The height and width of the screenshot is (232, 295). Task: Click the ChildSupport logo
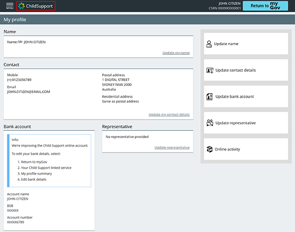point(35,6)
